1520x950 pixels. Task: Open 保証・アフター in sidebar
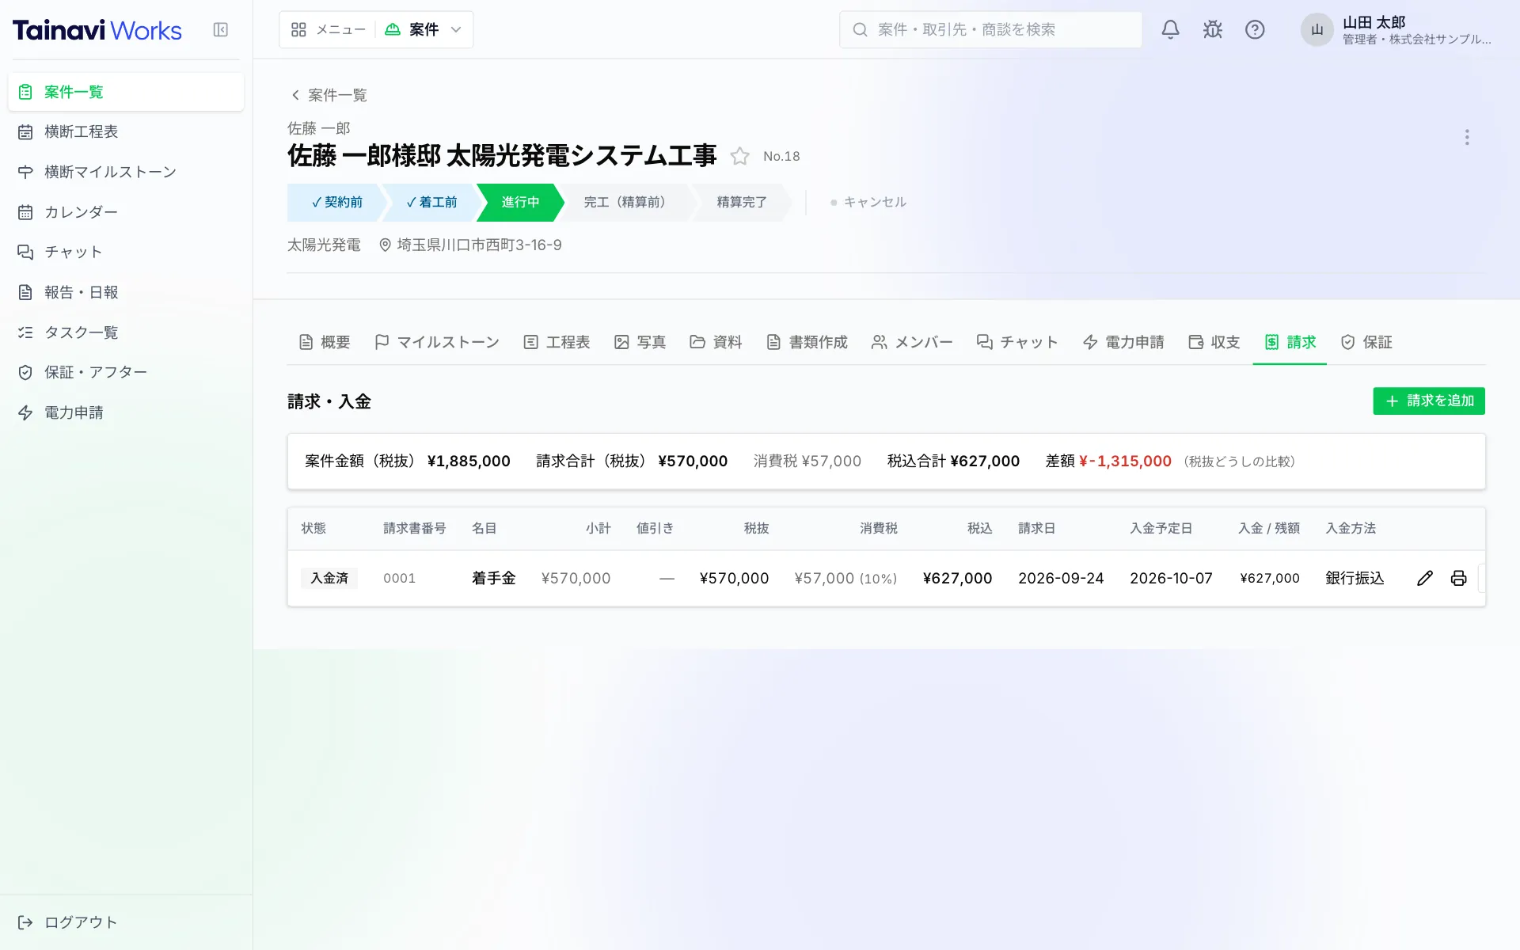coord(126,372)
